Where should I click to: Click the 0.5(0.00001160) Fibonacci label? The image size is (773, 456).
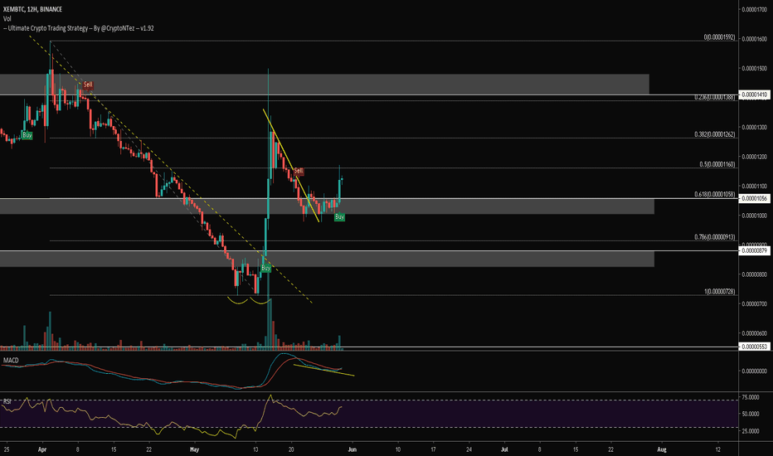point(717,164)
